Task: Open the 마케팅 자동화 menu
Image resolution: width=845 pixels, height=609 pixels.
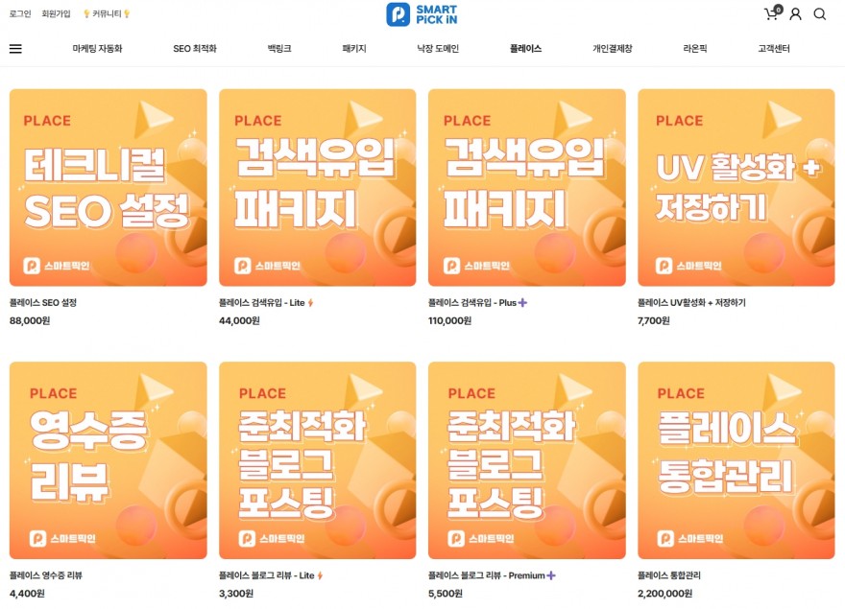Action: coord(97,49)
